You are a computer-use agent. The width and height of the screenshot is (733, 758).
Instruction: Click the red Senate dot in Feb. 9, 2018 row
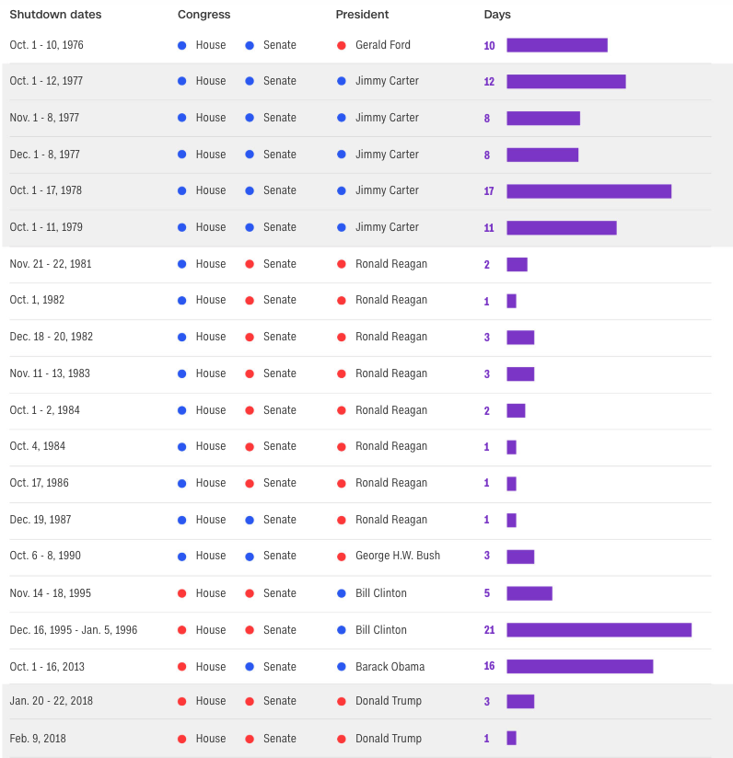tap(250, 739)
